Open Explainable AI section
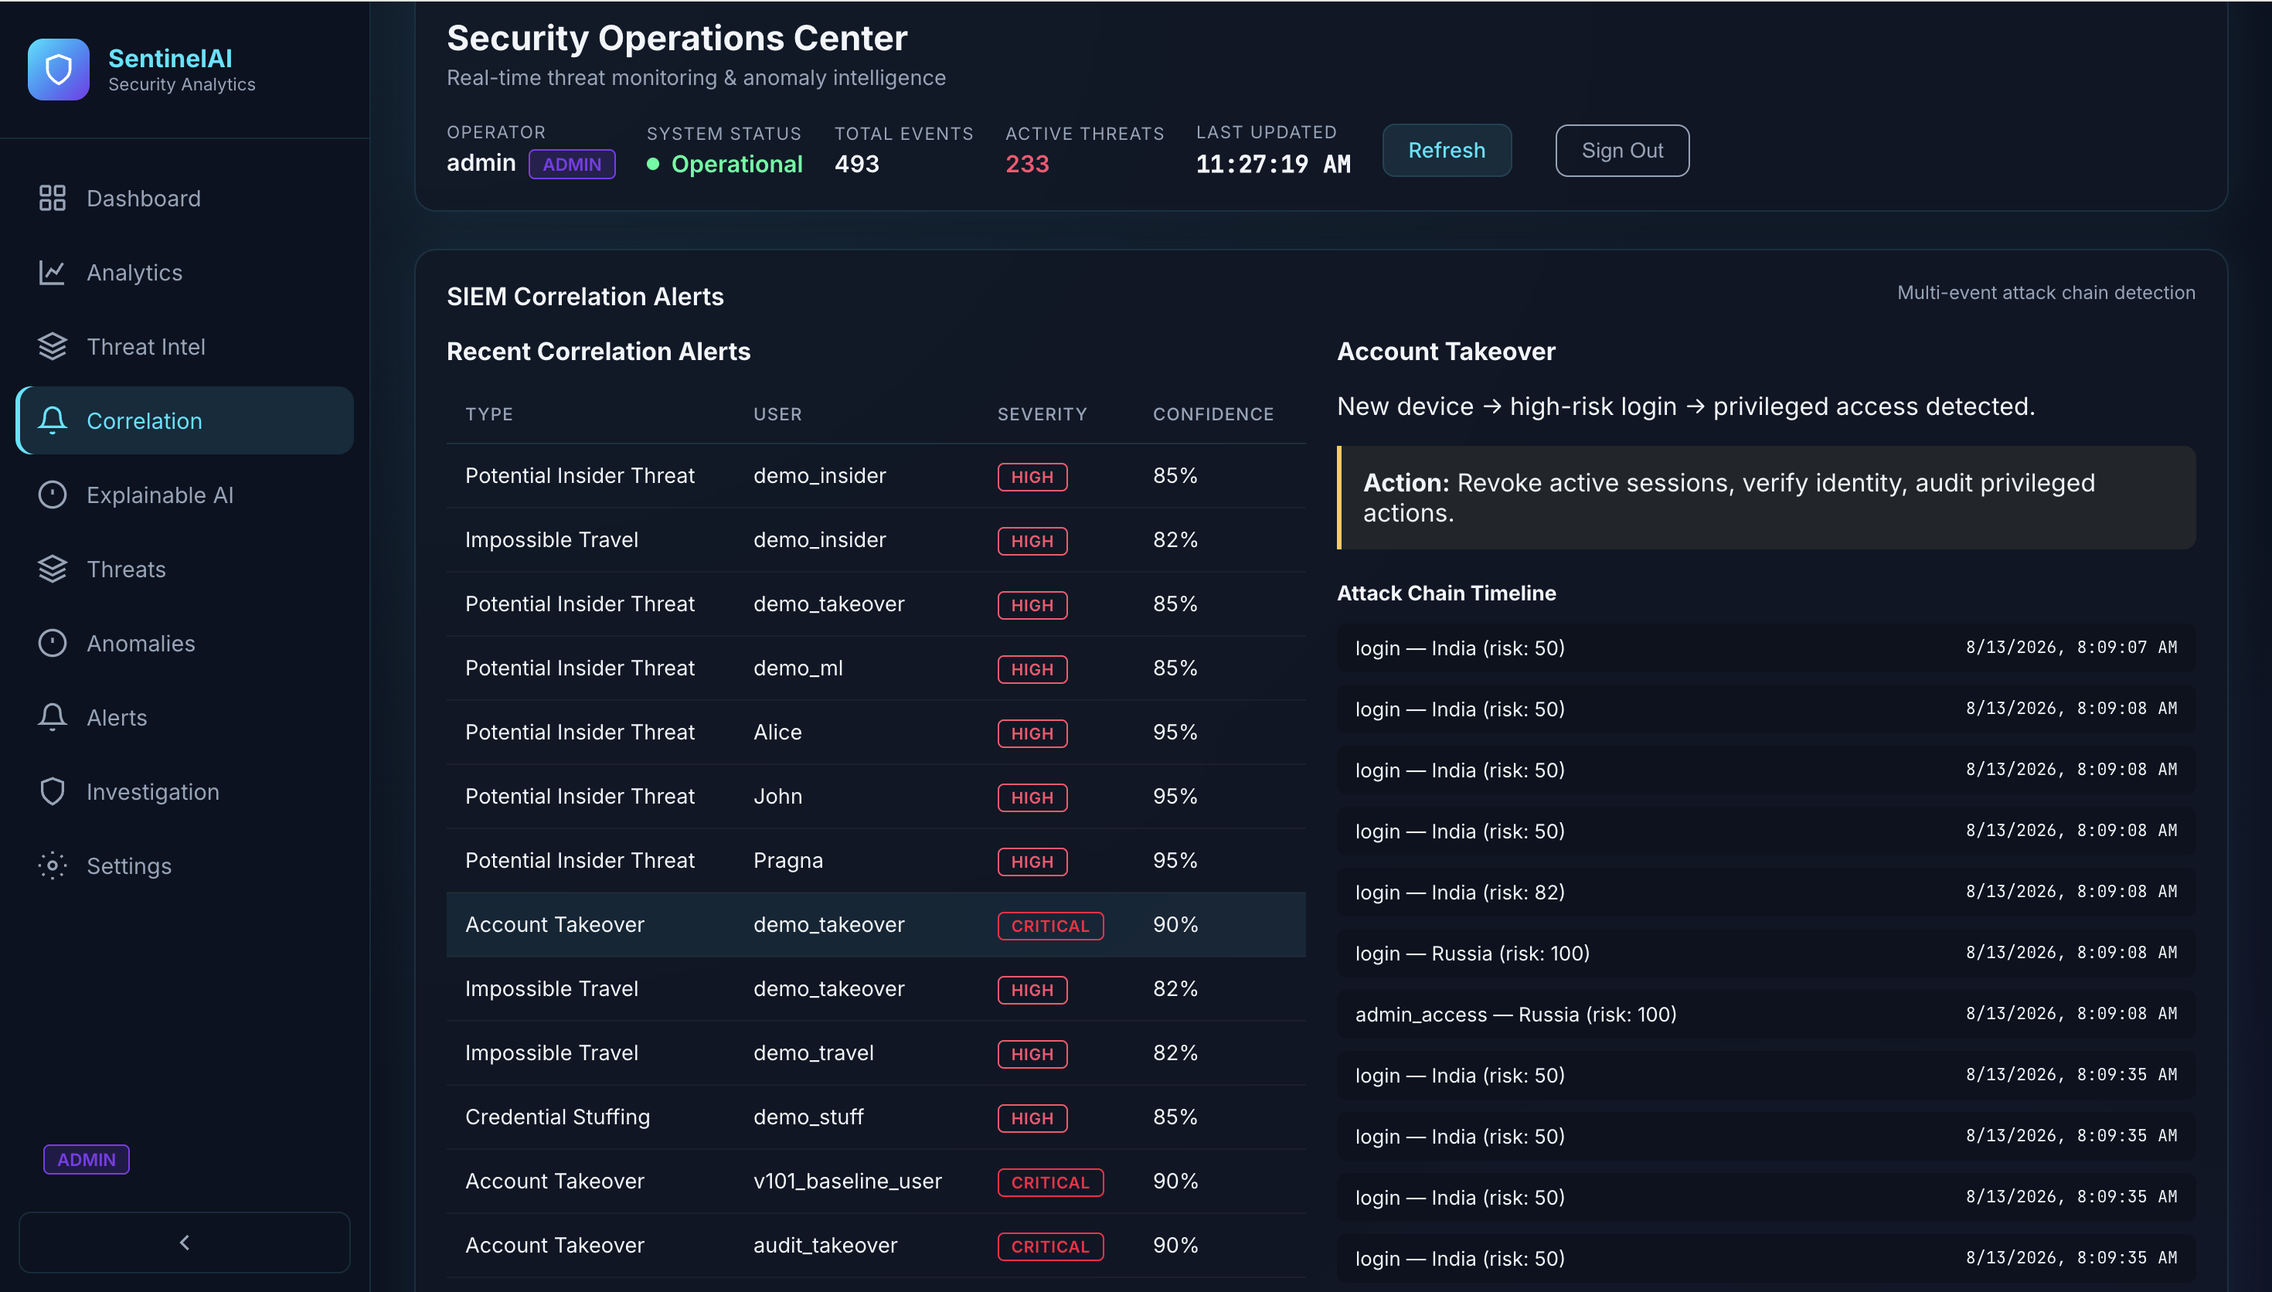 [185, 495]
